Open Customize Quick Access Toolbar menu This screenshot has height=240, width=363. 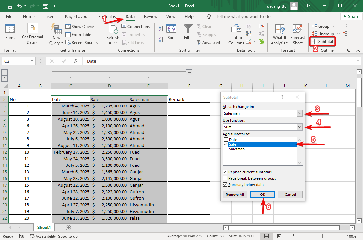point(54,6)
